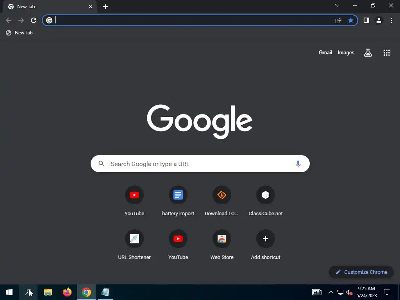Open the Download LO... shortcut
The height and width of the screenshot is (300, 400).
pos(222,201)
